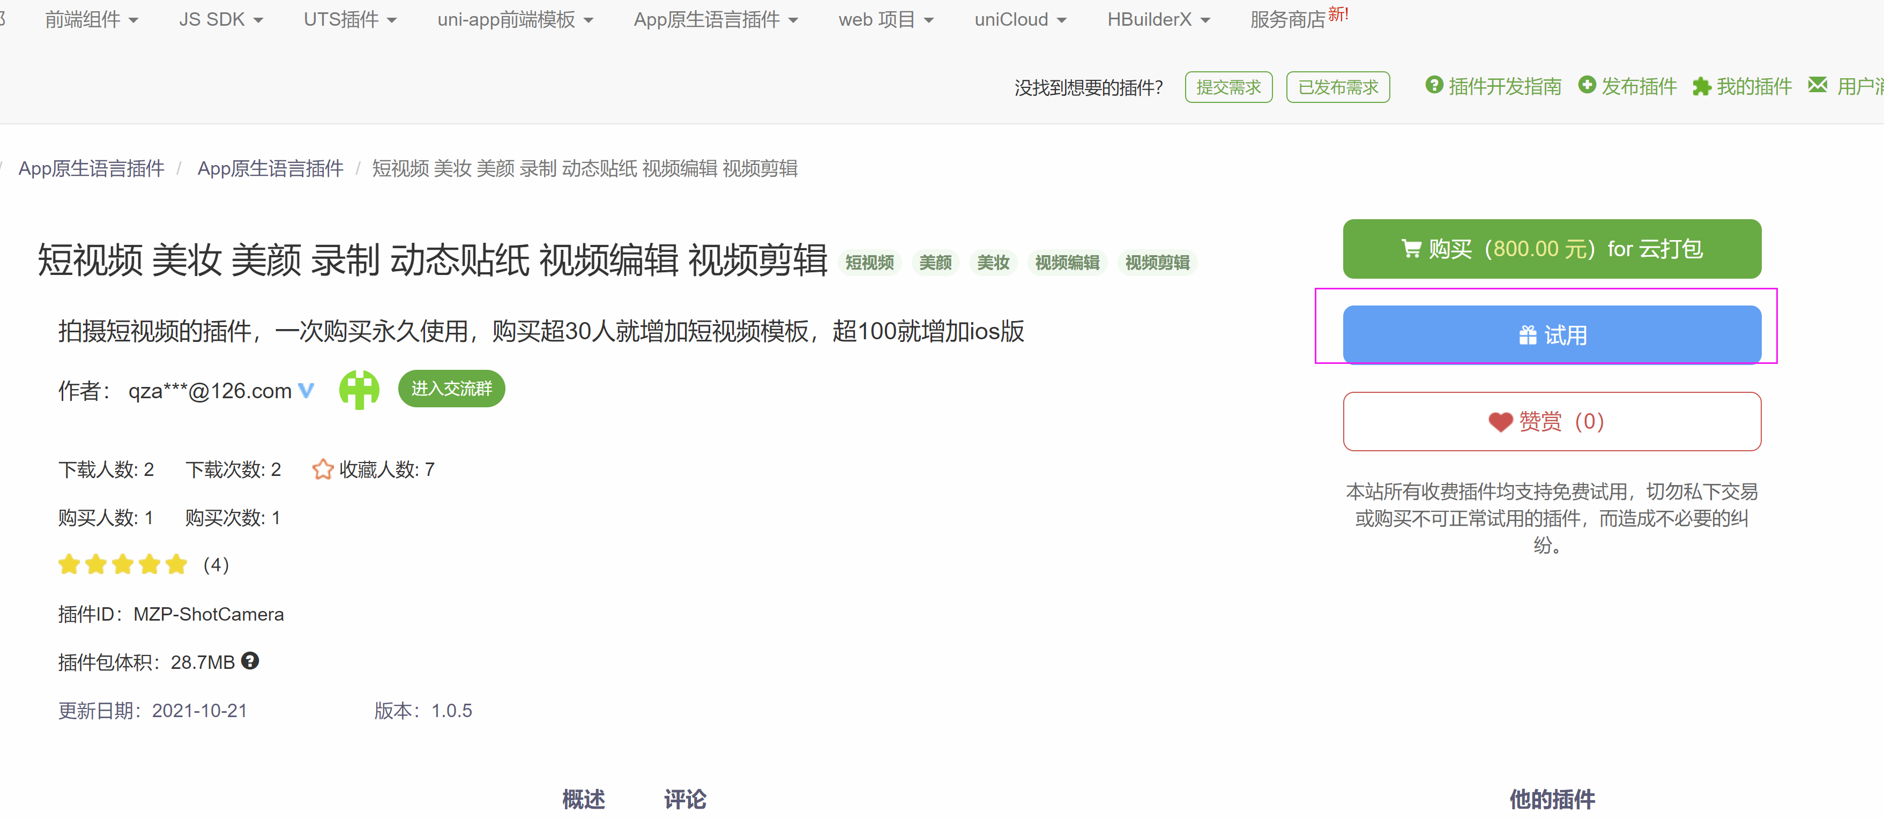Image resolution: width=1884 pixels, height=820 pixels.
Task: Click the 没找到想要的插件? text
Action: click(1088, 88)
